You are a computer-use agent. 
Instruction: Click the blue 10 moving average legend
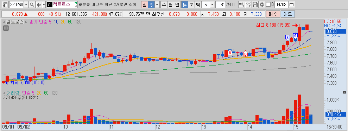[x=56, y=22]
